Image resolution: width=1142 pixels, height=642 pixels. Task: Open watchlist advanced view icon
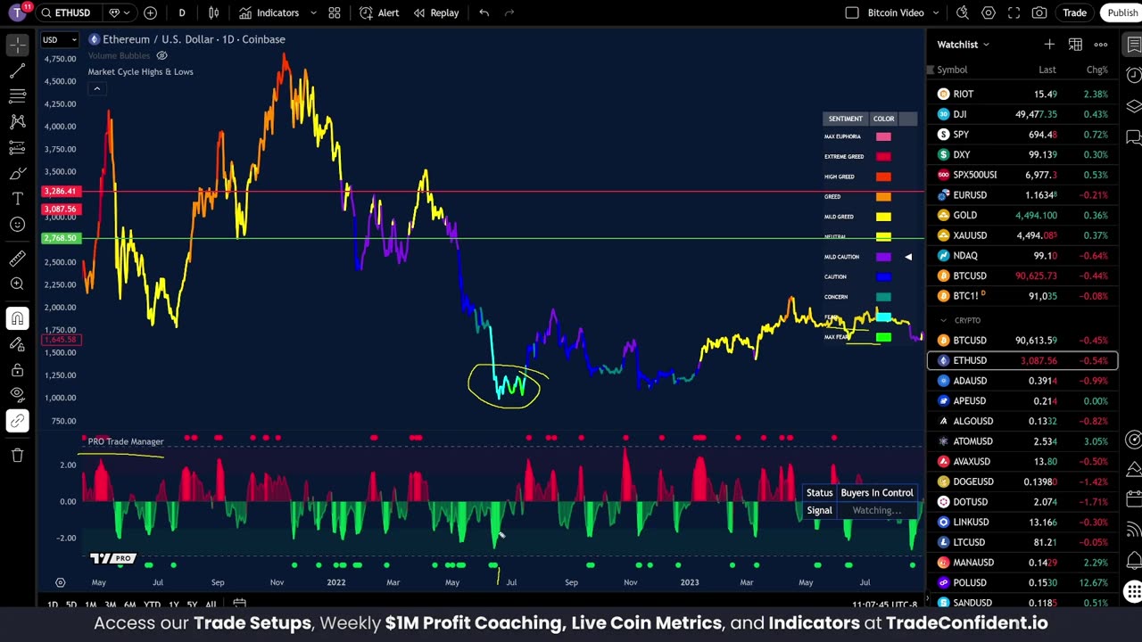click(x=1075, y=44)
